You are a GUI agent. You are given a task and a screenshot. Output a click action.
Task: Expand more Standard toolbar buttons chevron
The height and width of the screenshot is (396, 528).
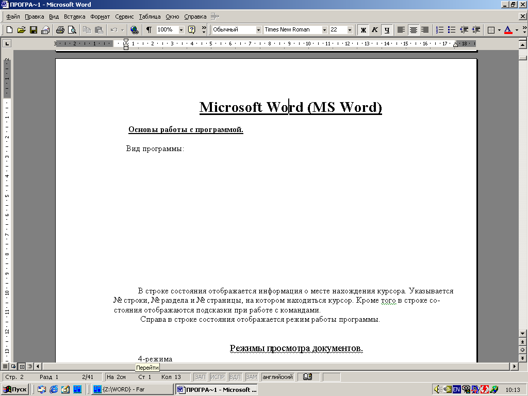[204, 29]
